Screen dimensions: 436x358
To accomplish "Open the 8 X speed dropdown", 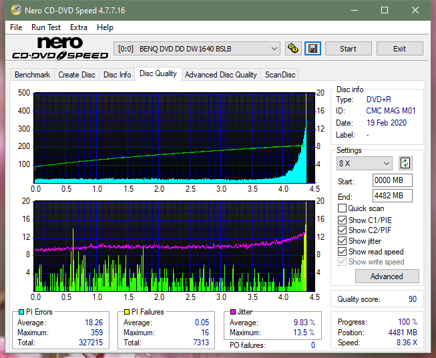I will [365, 163].
